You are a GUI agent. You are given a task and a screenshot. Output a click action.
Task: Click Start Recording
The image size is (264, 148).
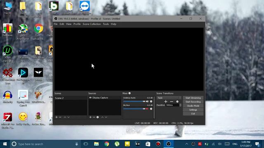[x=193, y=102]
